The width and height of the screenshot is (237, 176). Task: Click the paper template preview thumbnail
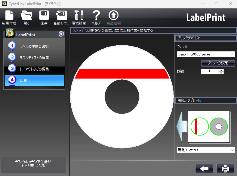[x=209, y=127]
